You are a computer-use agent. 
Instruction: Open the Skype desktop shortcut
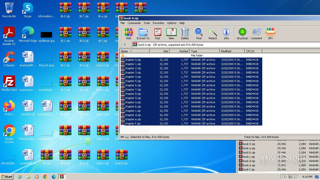(x=28, y=10)
